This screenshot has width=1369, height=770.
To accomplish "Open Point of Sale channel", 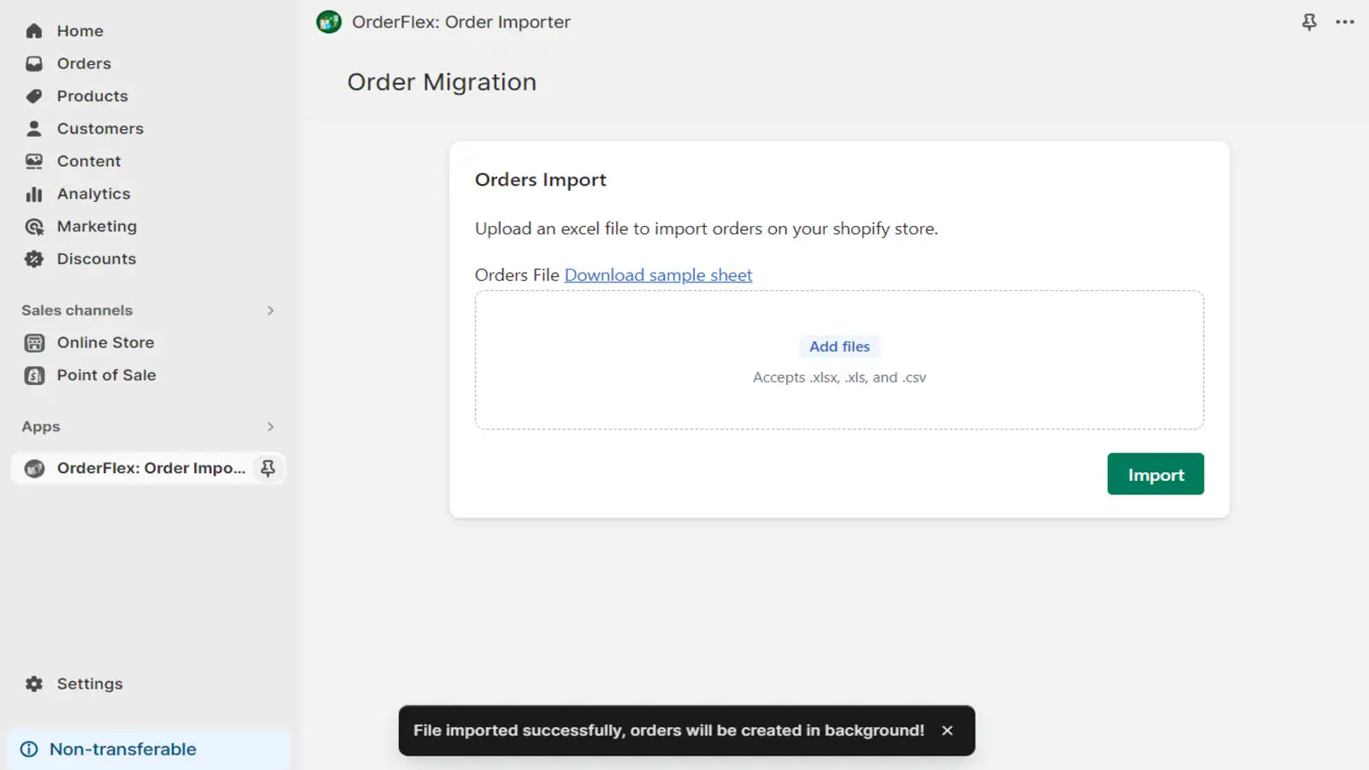I will coord(106,376).
